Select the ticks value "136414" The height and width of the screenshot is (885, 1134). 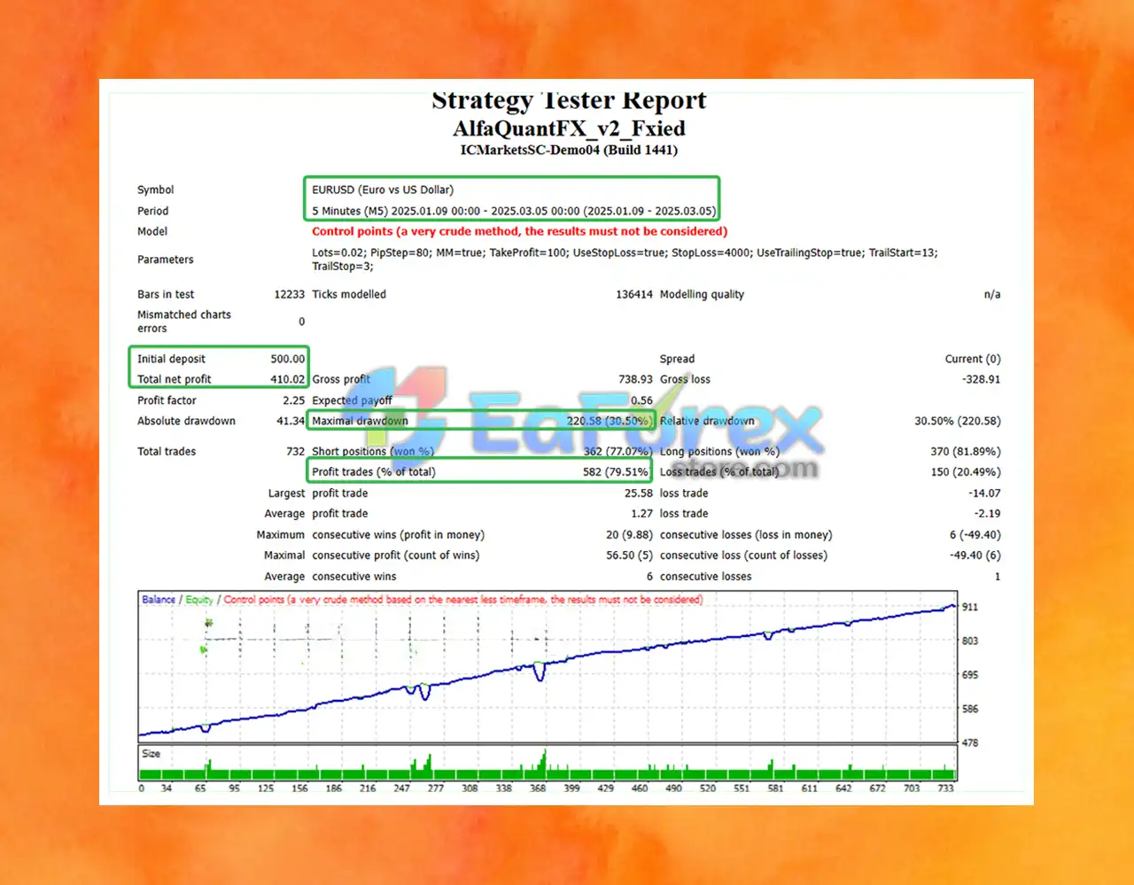coord(634,294)
